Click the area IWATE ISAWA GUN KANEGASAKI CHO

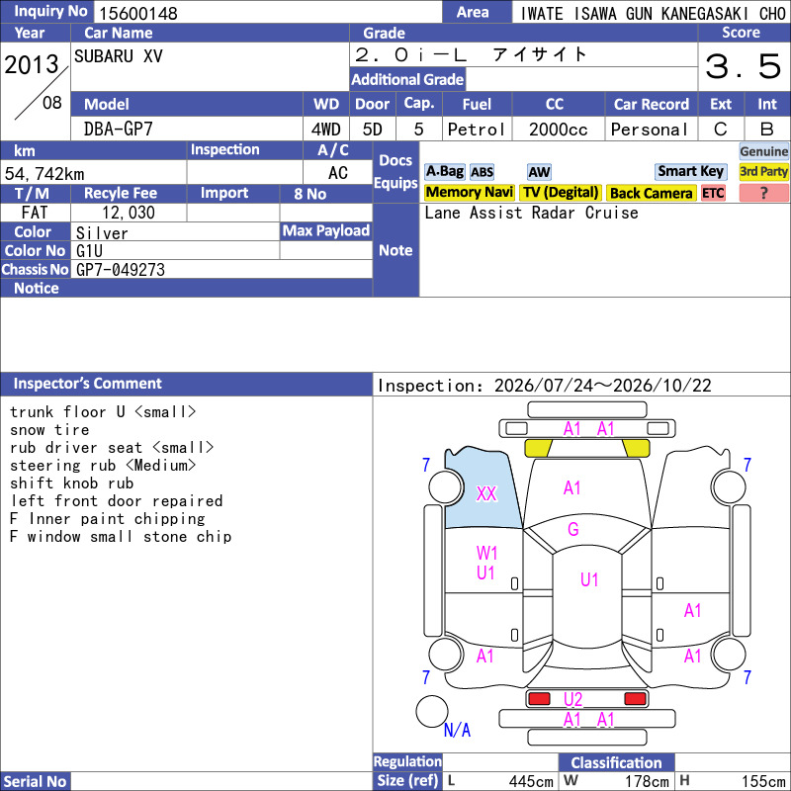point(653,13)
